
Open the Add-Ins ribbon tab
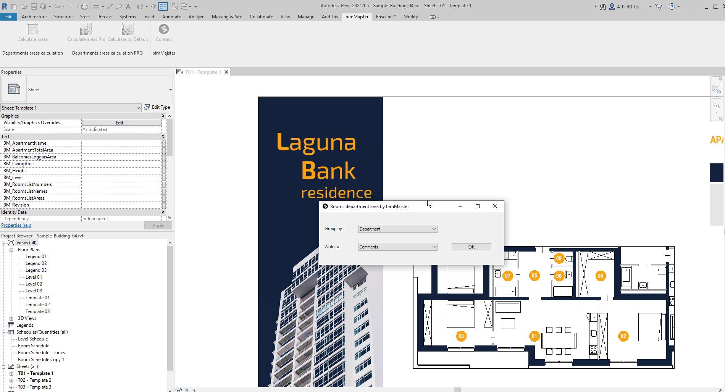click(x=329, y=17)
